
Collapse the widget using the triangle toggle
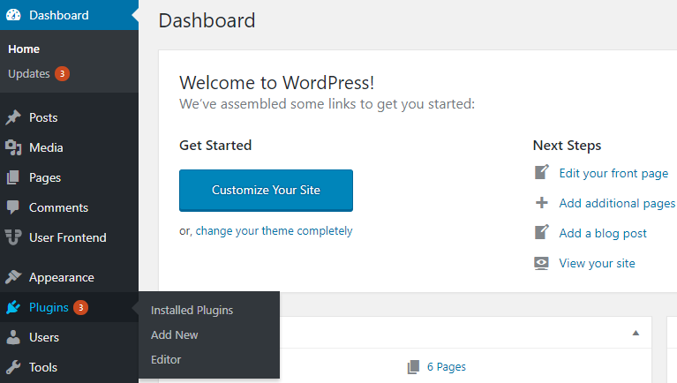tap(636, 333)
